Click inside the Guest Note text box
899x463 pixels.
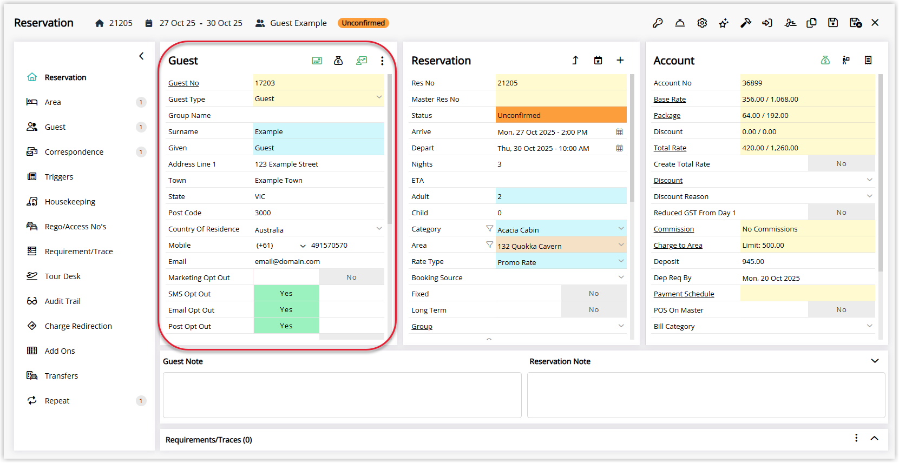pos(342,395)
